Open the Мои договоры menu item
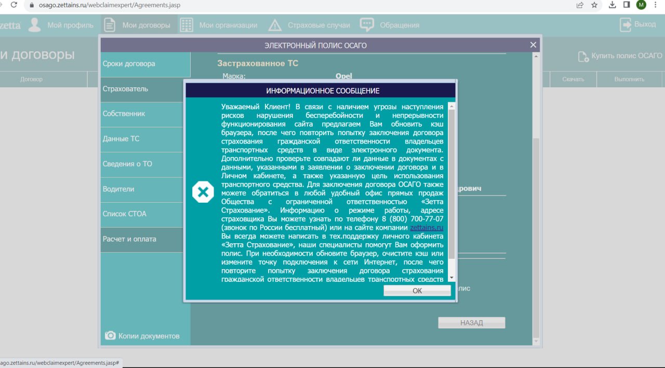Image resolution: width=665 pixels, height=368 pixels. [146, 25]
